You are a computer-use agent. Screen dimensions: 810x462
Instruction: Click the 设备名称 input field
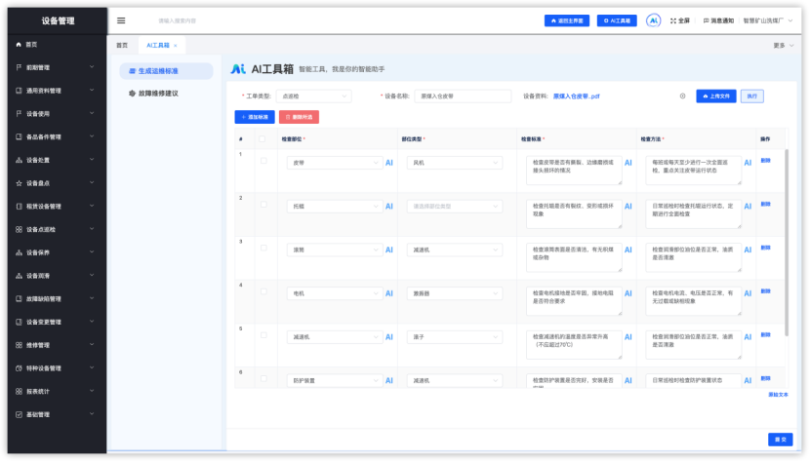tap(463, 96)
